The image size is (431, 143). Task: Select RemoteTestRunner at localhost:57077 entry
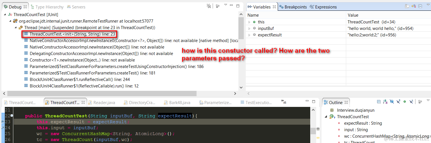point(86,21)
